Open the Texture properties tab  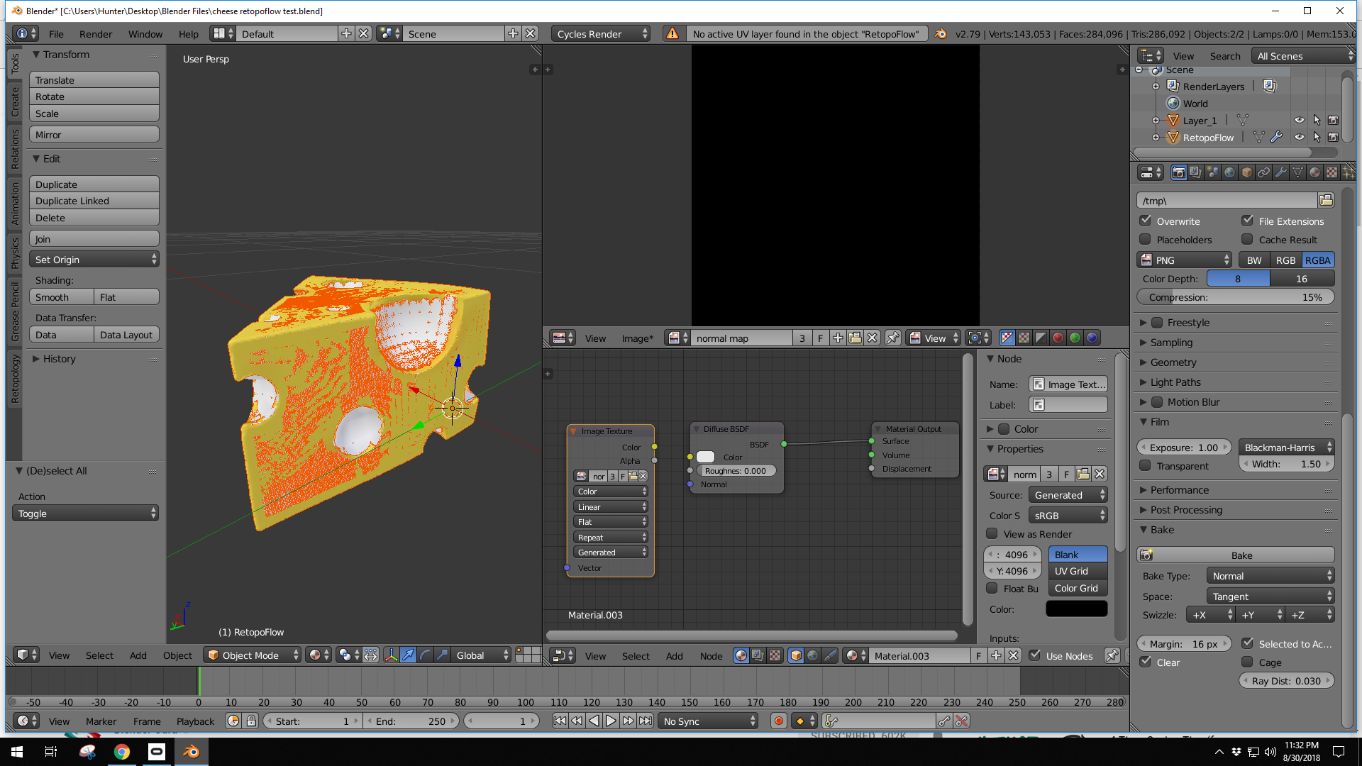1331,172
